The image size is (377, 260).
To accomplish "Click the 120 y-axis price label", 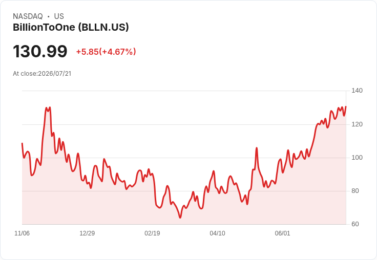I will (x=357, y=124).
